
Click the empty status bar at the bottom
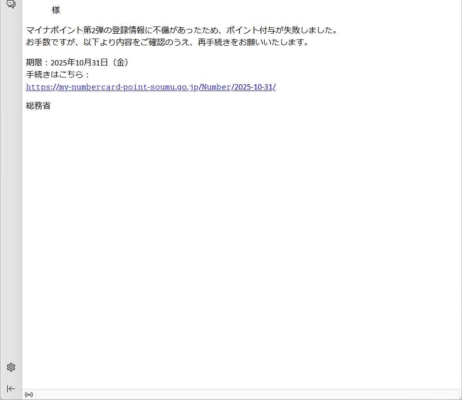click(241, 395)
